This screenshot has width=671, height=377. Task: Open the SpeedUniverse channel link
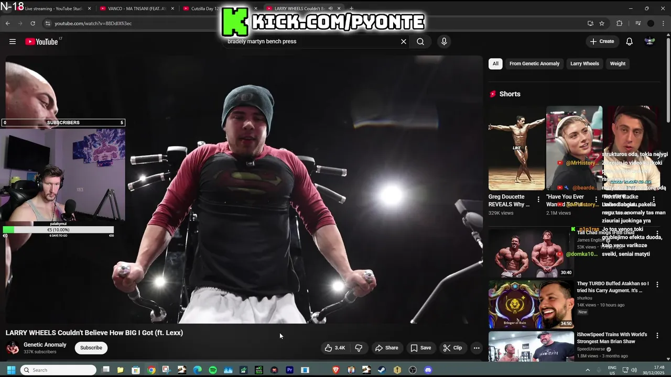(591, 349)
